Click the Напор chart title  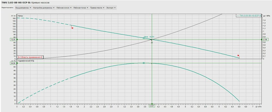coord(20,16)
